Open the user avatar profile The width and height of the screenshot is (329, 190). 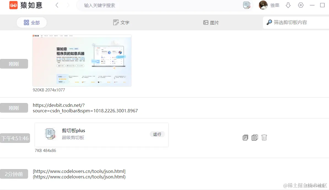[x=263, y=5]
